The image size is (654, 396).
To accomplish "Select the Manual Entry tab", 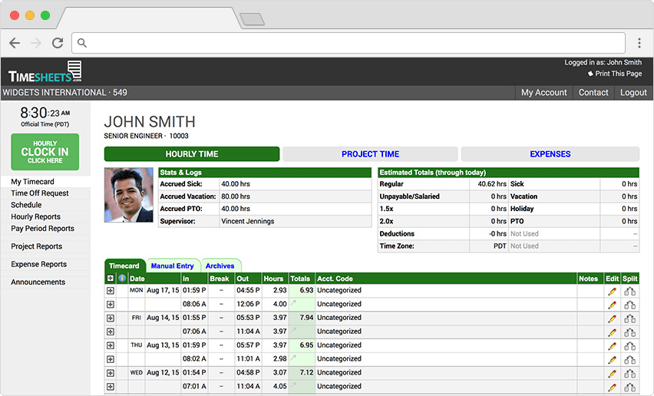I will pos(172,266).
